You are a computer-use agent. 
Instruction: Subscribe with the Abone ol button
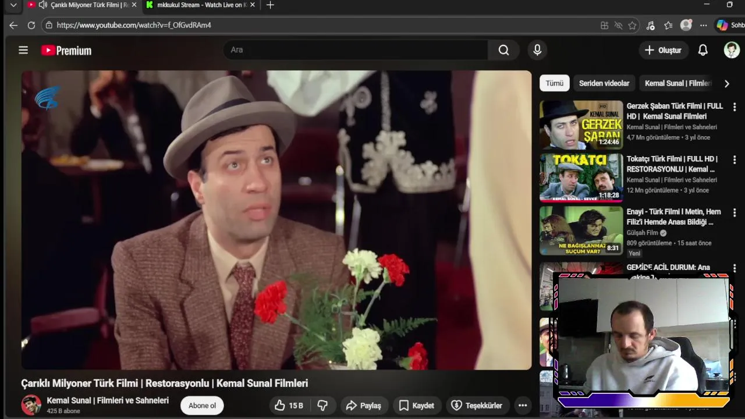(202, 406)
